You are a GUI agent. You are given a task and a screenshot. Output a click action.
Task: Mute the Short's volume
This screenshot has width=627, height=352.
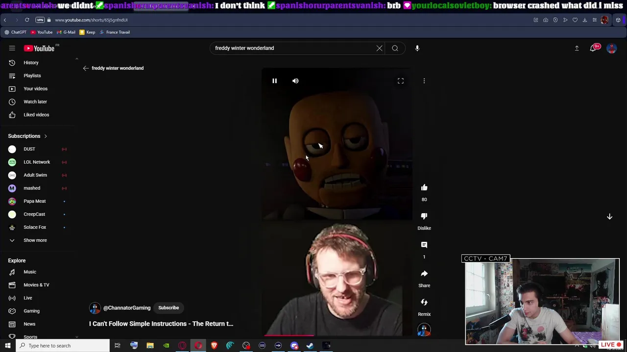pyautogui.click(x=295, y=81)
